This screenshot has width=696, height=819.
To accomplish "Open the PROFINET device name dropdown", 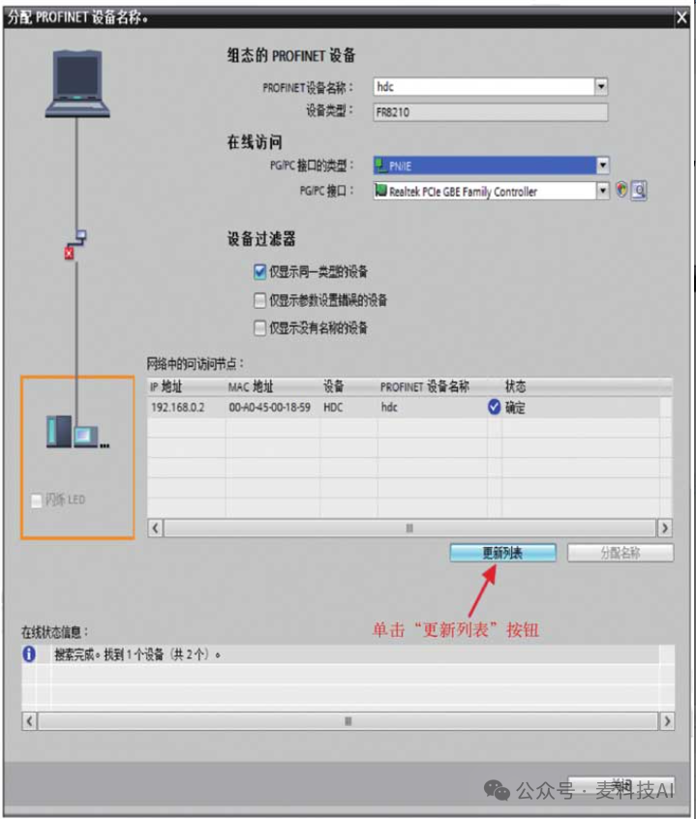I will pyautogui.click(x=601, y=86).
